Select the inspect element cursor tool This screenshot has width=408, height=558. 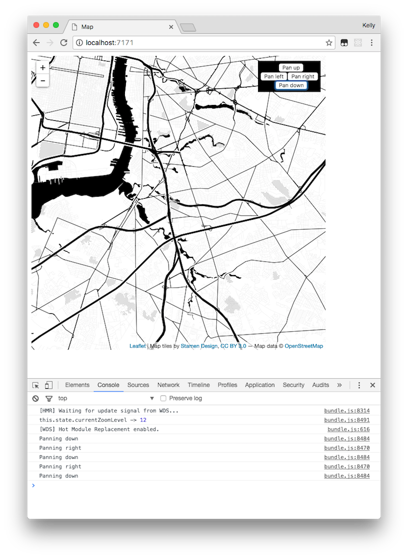point(35,385)
